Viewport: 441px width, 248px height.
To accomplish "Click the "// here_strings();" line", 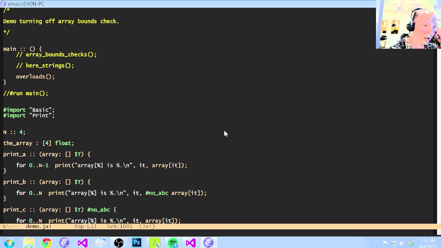I will 45,65.
